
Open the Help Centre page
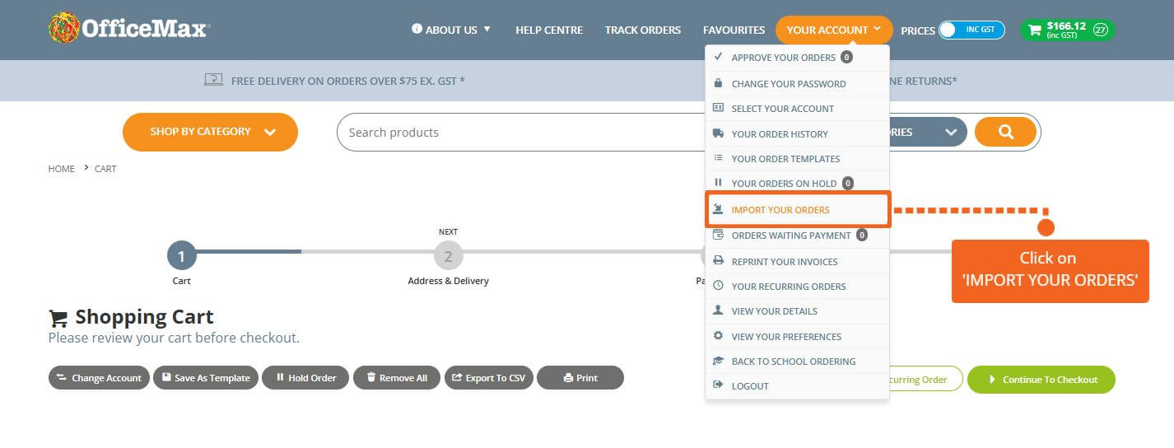pyautogui.click(x=549, y=30)
